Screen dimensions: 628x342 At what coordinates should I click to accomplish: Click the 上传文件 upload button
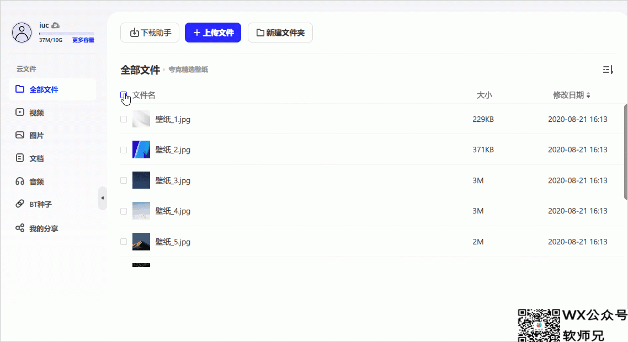point(213,33)
